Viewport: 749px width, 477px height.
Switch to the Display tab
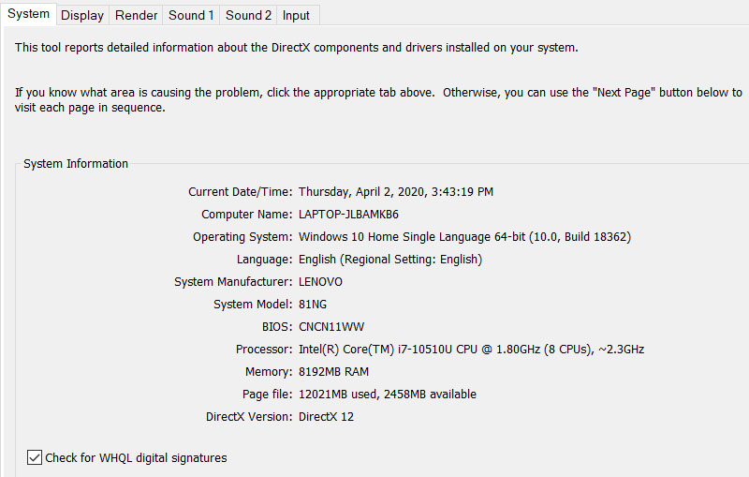click(82, 15)
